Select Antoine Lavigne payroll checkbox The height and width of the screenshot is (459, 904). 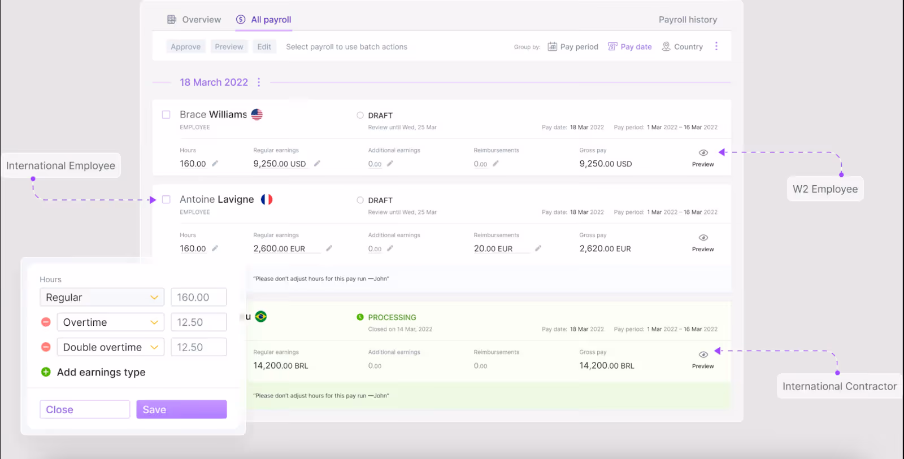[x=166, y=199]
